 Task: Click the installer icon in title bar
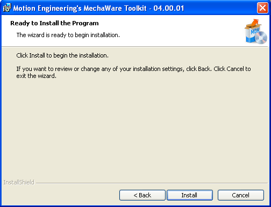point(7,8)
